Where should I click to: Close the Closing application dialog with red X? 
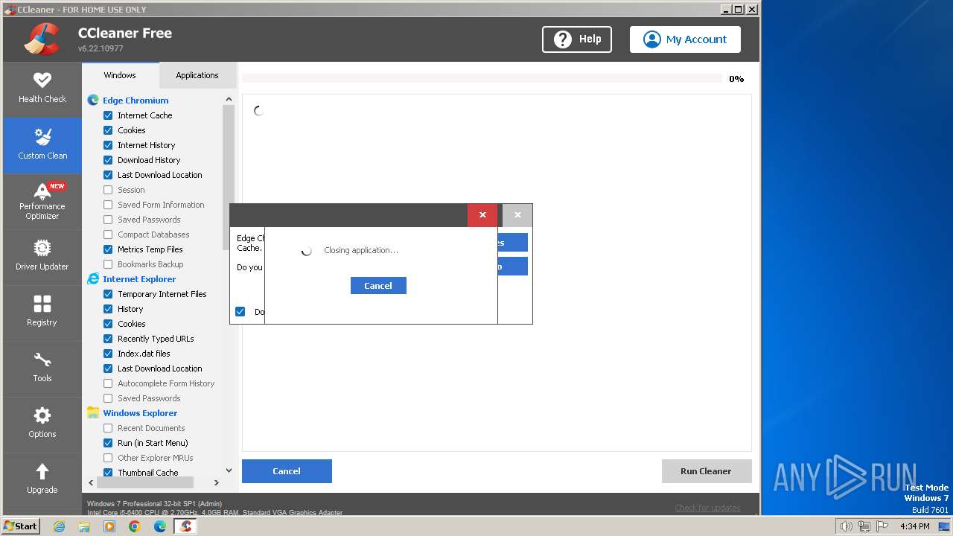tap(482, 215)
